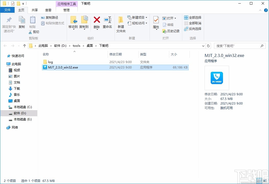The image size is (269, 184).
Task: Click the 复制路径 (Copy path) icon
Action: point(43,18)
